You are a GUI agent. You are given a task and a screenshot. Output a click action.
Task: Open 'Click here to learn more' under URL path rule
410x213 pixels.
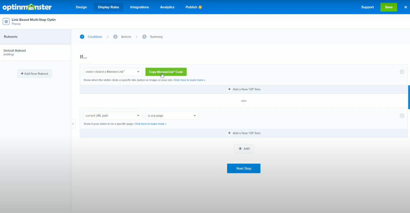pos(150,124)
